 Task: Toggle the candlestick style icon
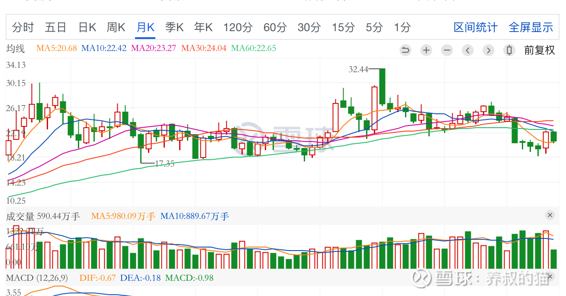(509, 50)
